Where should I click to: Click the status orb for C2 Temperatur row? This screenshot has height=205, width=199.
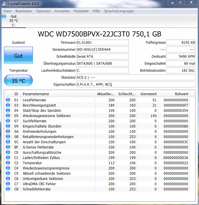pyautogui.click(x=8, y=163)
